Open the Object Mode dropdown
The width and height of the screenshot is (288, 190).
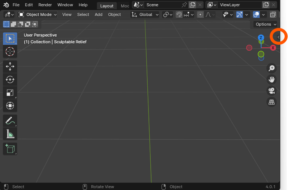tap(37, 15)
